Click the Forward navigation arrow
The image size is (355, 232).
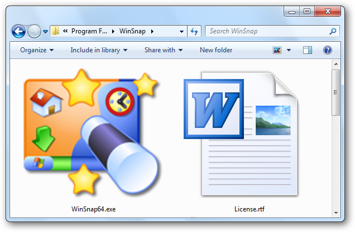(35, 32)
